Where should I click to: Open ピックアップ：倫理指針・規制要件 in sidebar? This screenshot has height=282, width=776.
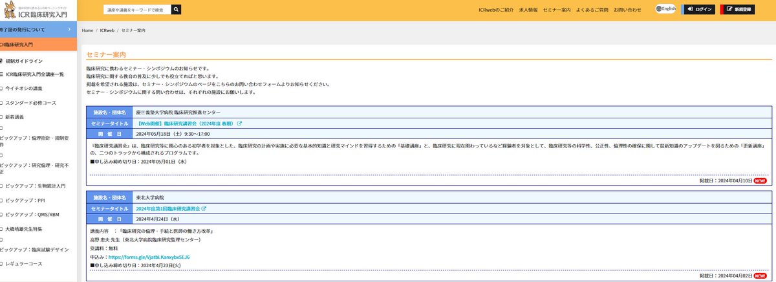point(34,142)
